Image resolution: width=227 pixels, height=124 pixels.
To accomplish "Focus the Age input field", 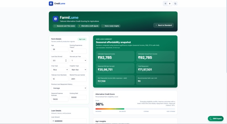I will tap(60, 49).
